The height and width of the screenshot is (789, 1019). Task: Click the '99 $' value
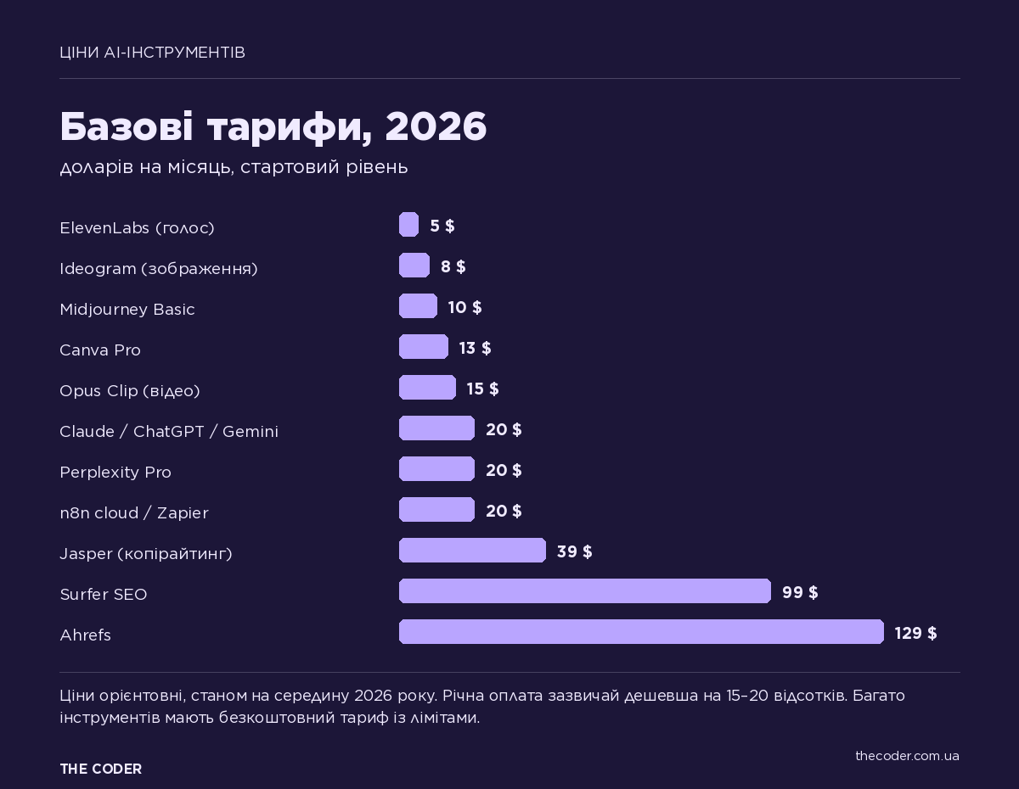pyautogui.click(x=800, y=592)
